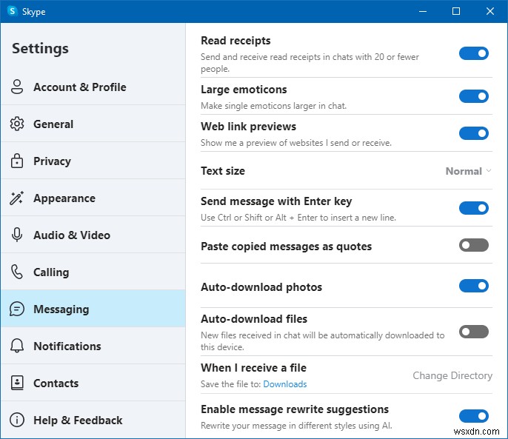Click the Audio & Video microphone icon

click(x=17, y=235)
